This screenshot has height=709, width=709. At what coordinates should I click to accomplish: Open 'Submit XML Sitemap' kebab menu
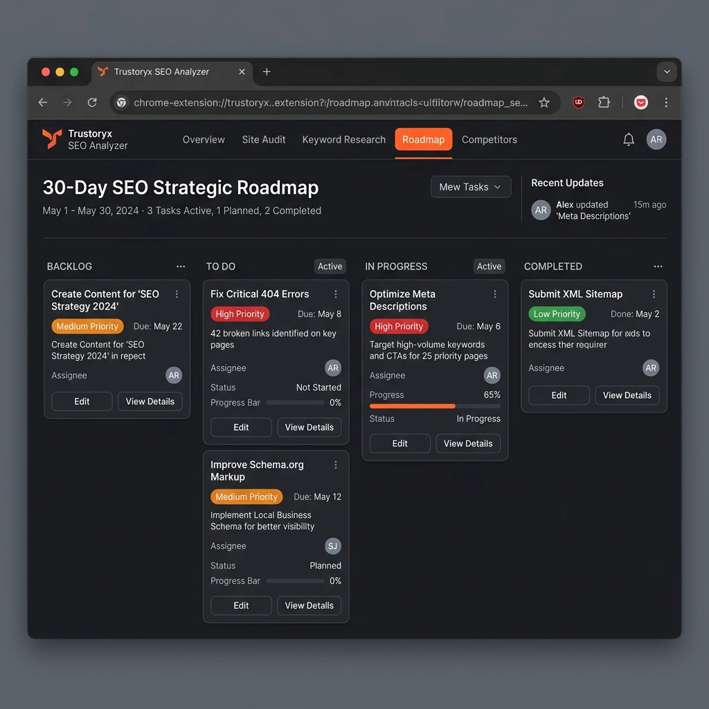point(654,294)
